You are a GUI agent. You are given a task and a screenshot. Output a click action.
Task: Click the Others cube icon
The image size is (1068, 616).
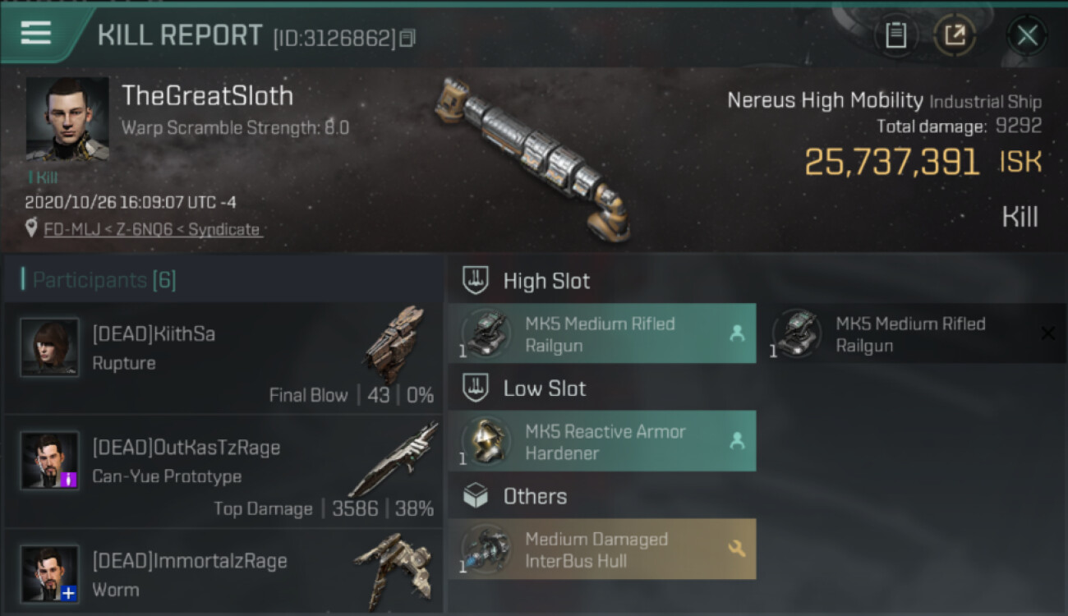tap(476, 495)
